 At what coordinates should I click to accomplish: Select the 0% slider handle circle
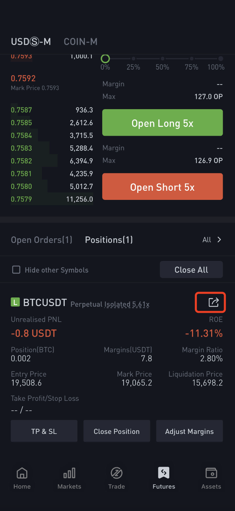point(105,59)
